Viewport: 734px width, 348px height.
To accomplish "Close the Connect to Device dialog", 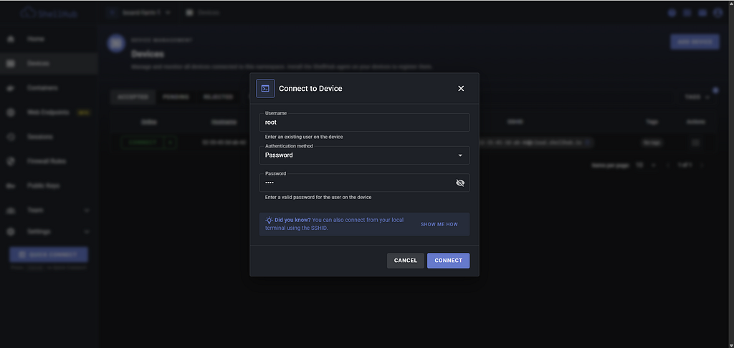I will 461,88.
